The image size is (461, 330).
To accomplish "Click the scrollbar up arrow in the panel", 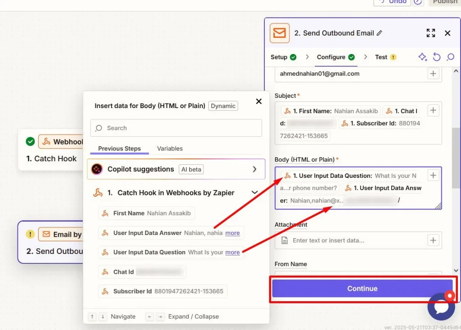I will tap(456, 71).
